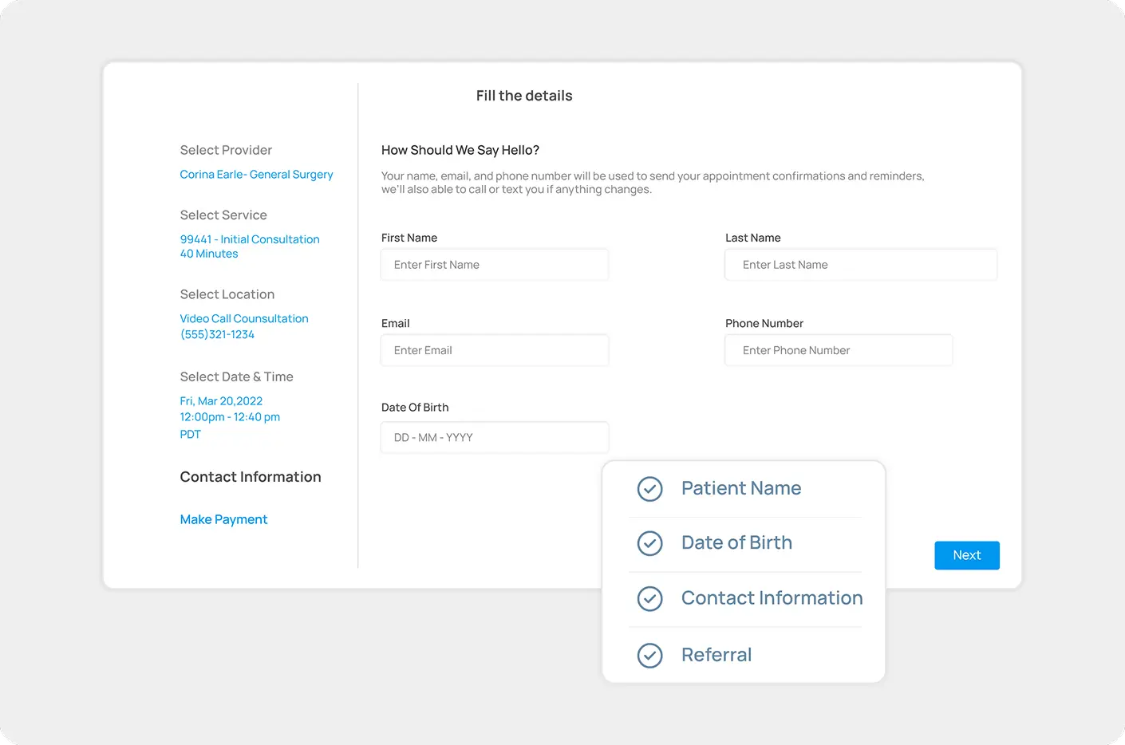Click the Enter Email field

pyautogui.click(x=495, y=350)
